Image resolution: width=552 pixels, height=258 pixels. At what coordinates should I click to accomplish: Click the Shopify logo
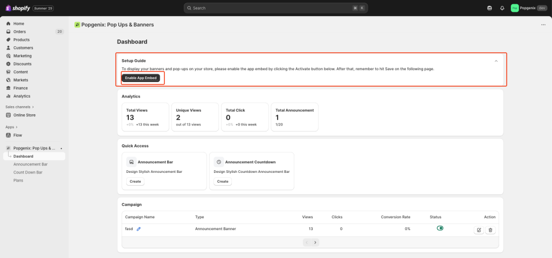(18, 8)
